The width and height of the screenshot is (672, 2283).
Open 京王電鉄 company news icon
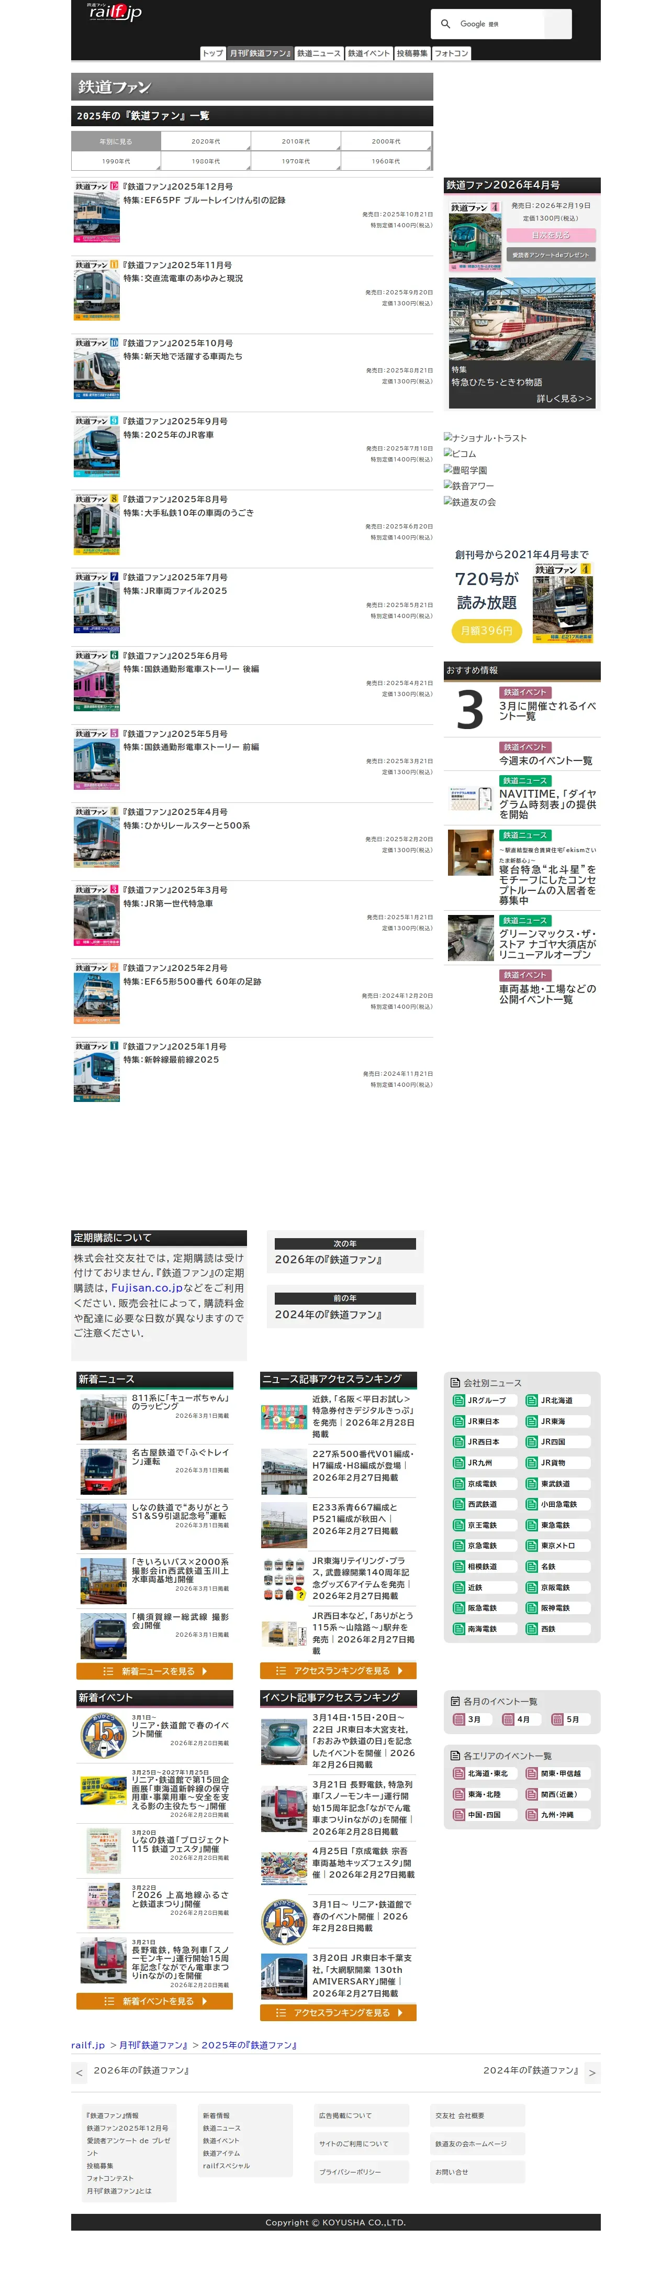458,1525
